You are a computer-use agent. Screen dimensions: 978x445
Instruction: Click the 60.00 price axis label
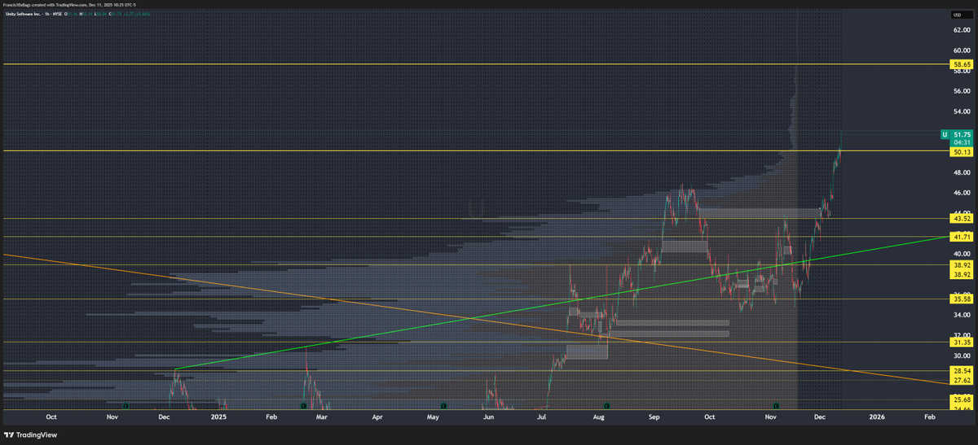click(x=962, y=50)
